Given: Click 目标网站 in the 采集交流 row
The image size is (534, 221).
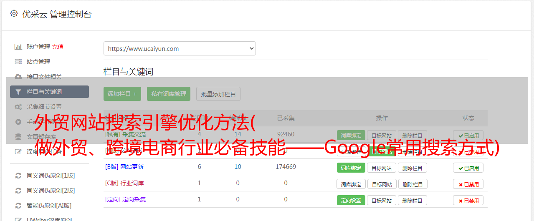Looking at the screenshot, I should coord(382,135).
